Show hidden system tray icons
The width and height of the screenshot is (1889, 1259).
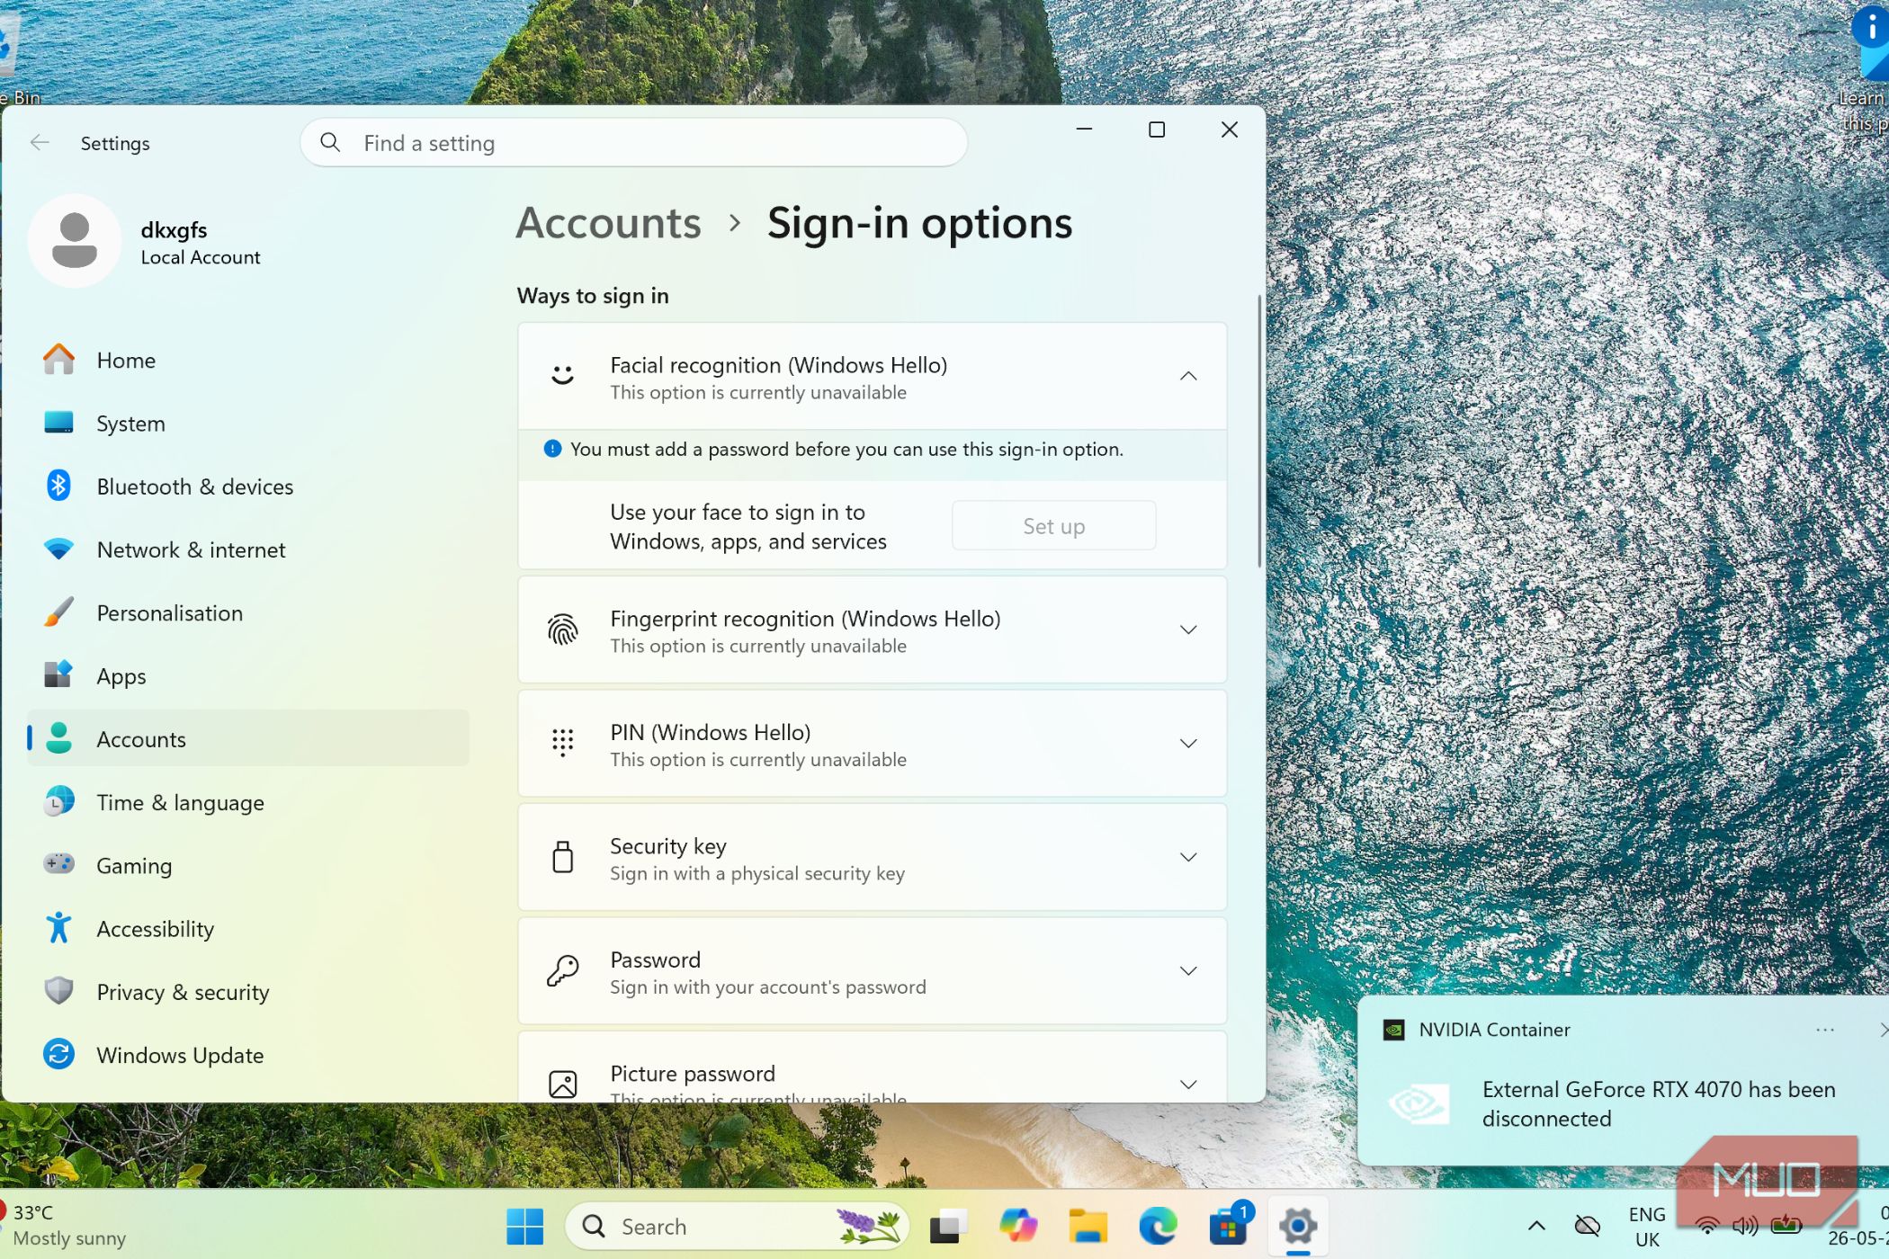[x=1536, y=1226]
